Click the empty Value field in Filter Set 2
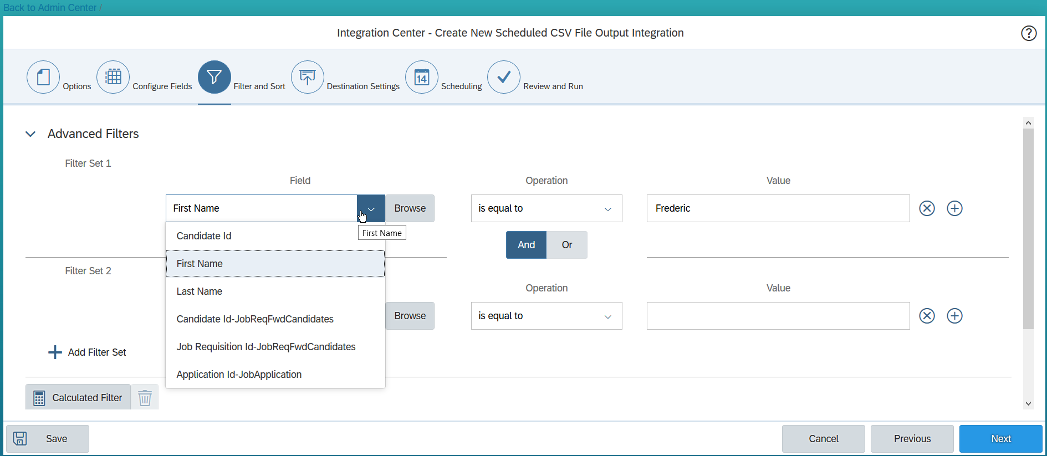This screenshot has width=1047, height=456. point(778,316)
